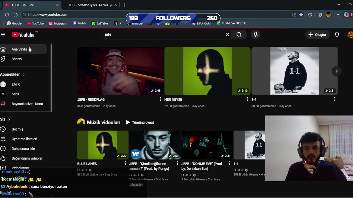353x198 pixels.
Task: Play the DÖNME EVE video thumbnail
Action: (x=207, y=145)
